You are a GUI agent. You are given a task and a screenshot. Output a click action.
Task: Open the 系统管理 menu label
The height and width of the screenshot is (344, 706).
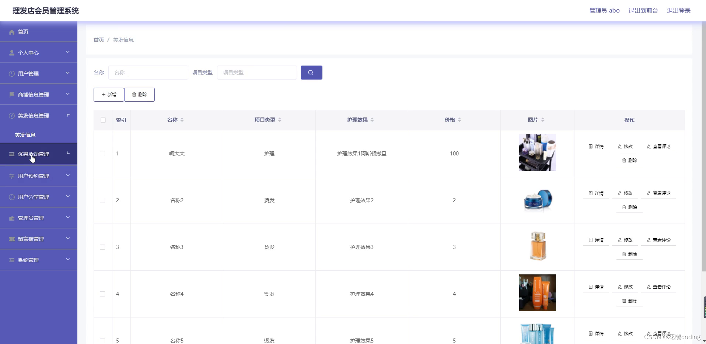tap(28, 260)
